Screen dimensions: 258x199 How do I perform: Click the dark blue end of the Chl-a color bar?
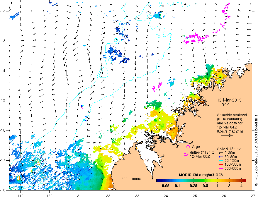(x=158, y=181)
